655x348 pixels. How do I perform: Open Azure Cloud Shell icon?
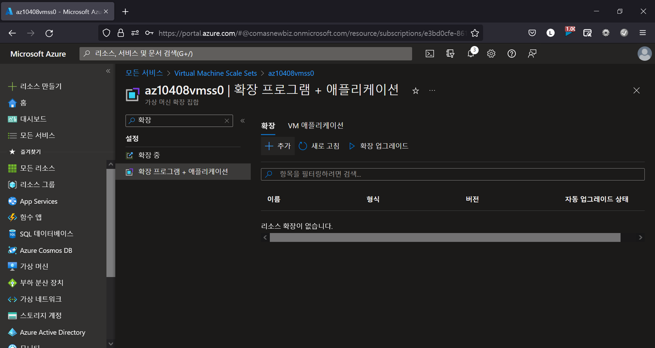tap(430, 54)
